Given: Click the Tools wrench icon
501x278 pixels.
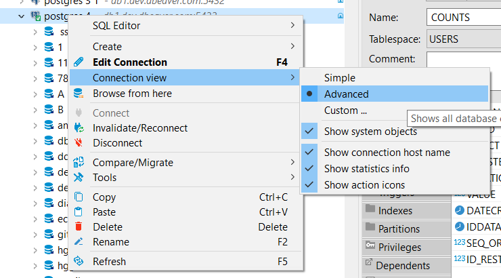Looking at the screenshot, I should pyautogui.click(x=79, y=177).
